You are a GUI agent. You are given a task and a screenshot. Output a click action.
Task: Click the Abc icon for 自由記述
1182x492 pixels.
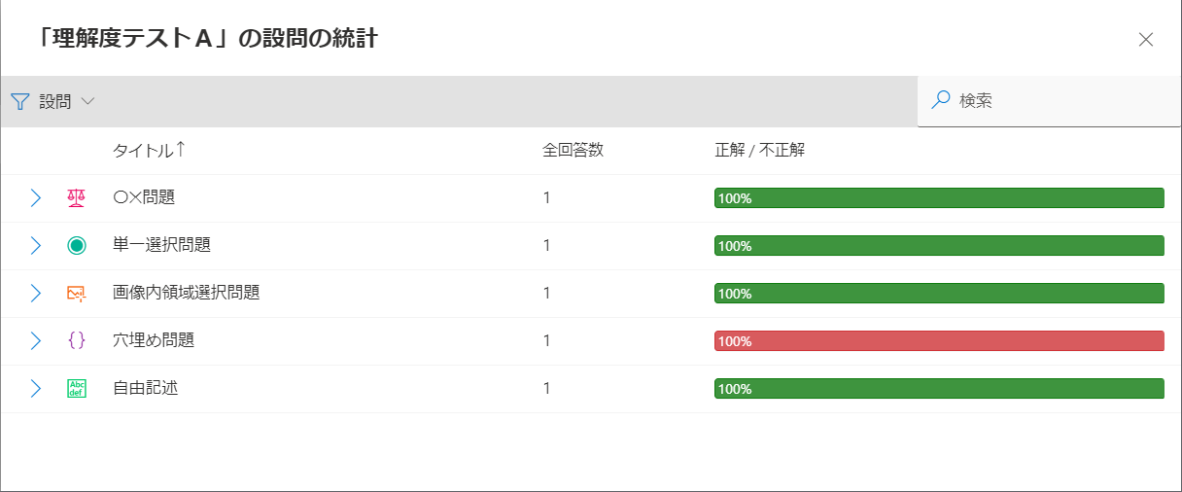[x=77, y=389]
